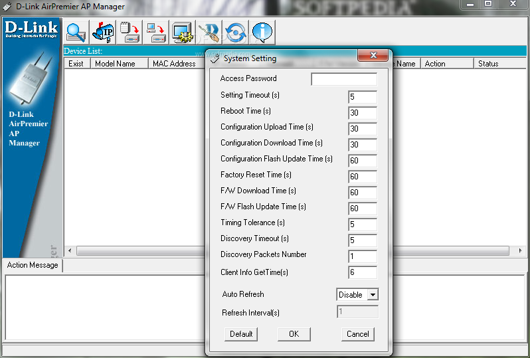This screenshot has width=530, height=358.
Task: Click the Auto Refresh label
Action: point(243,294)
